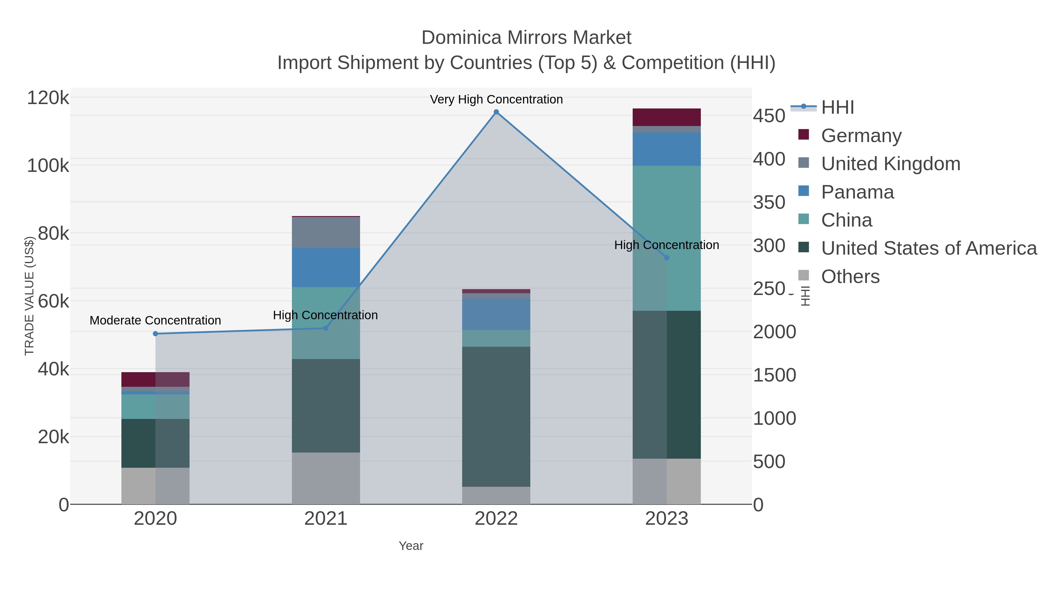Image resolution: width=1053 pixels, height=592 pixels.
Task: Click the United States dark green swatch
Action: pos(804,247)
